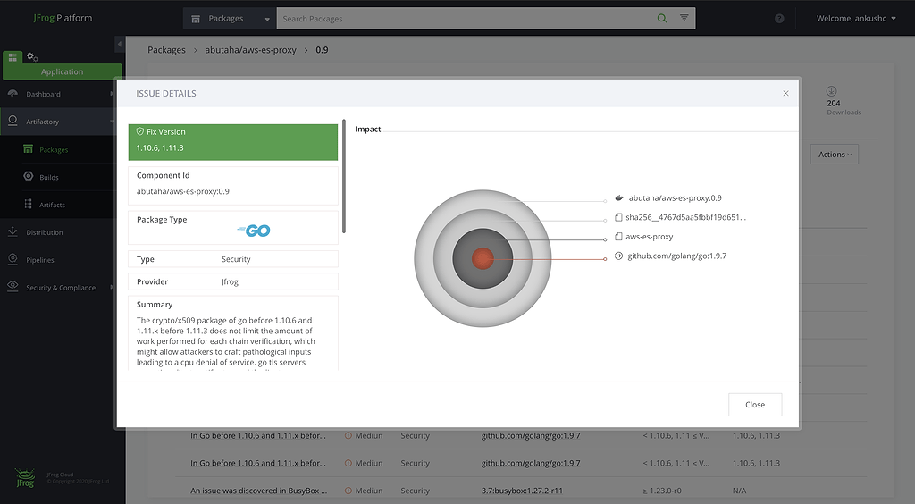This screenshot has width=915, height=504.
Task: Click the abutaha/aws-es-proxy breadcrumb link
Action: (x=250, y=50)
